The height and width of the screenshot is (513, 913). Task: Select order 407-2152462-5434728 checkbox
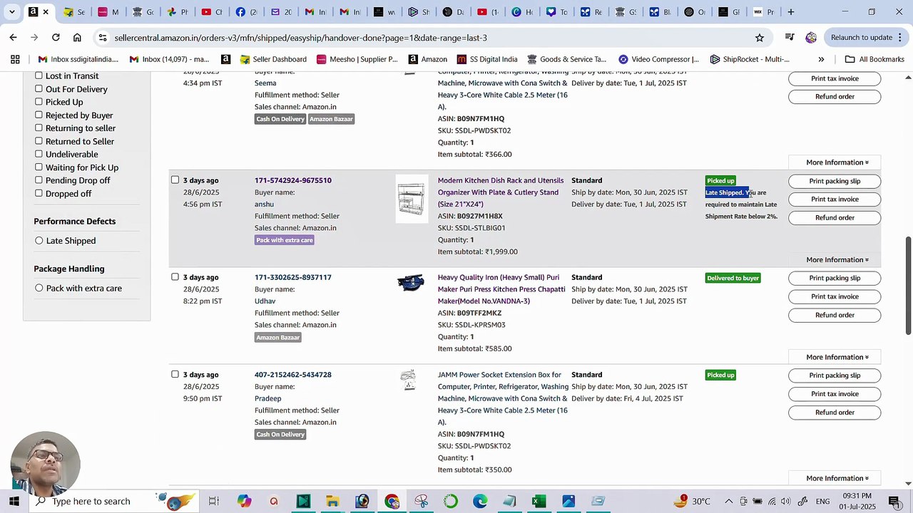[175, 374]
